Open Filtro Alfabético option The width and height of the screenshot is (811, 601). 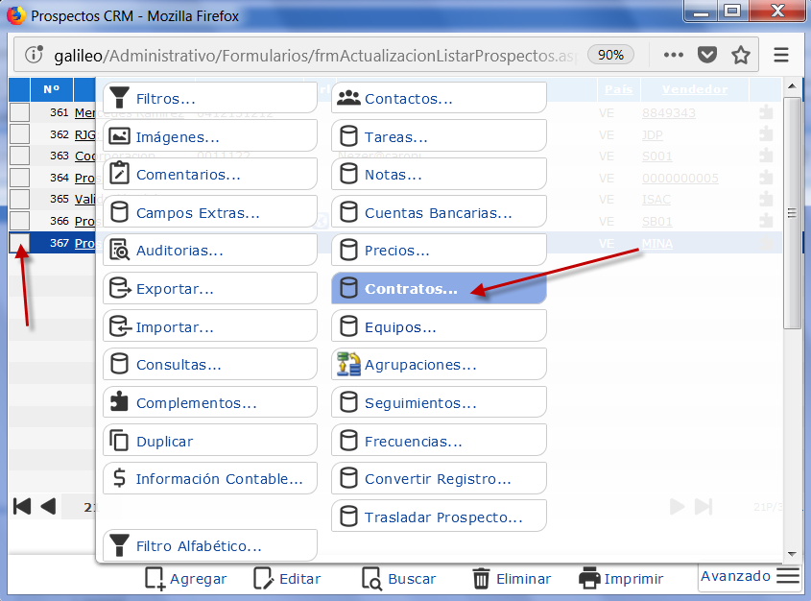click(210, 545)
